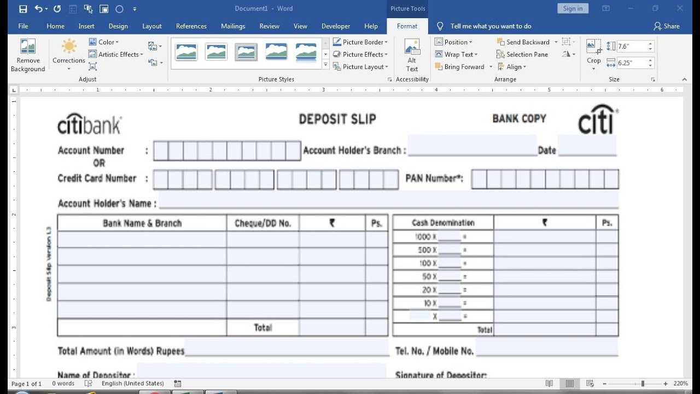Click Tell me what you want to do
This screenshot has width=700, height=394.
pos(491,26)
